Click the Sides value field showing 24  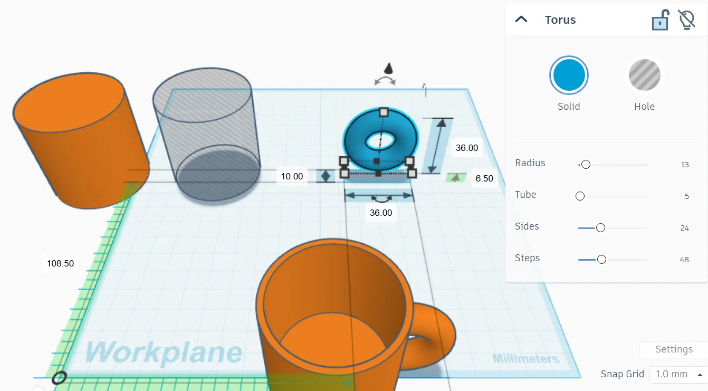coord(684,228)
